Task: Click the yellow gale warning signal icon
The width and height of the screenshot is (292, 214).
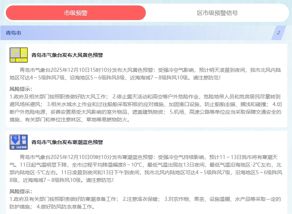Action: pyautogui.click(x=19, y=55)
